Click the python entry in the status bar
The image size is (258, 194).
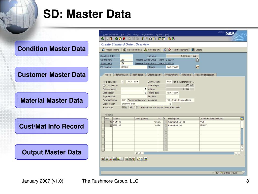(x=227, y=173)
